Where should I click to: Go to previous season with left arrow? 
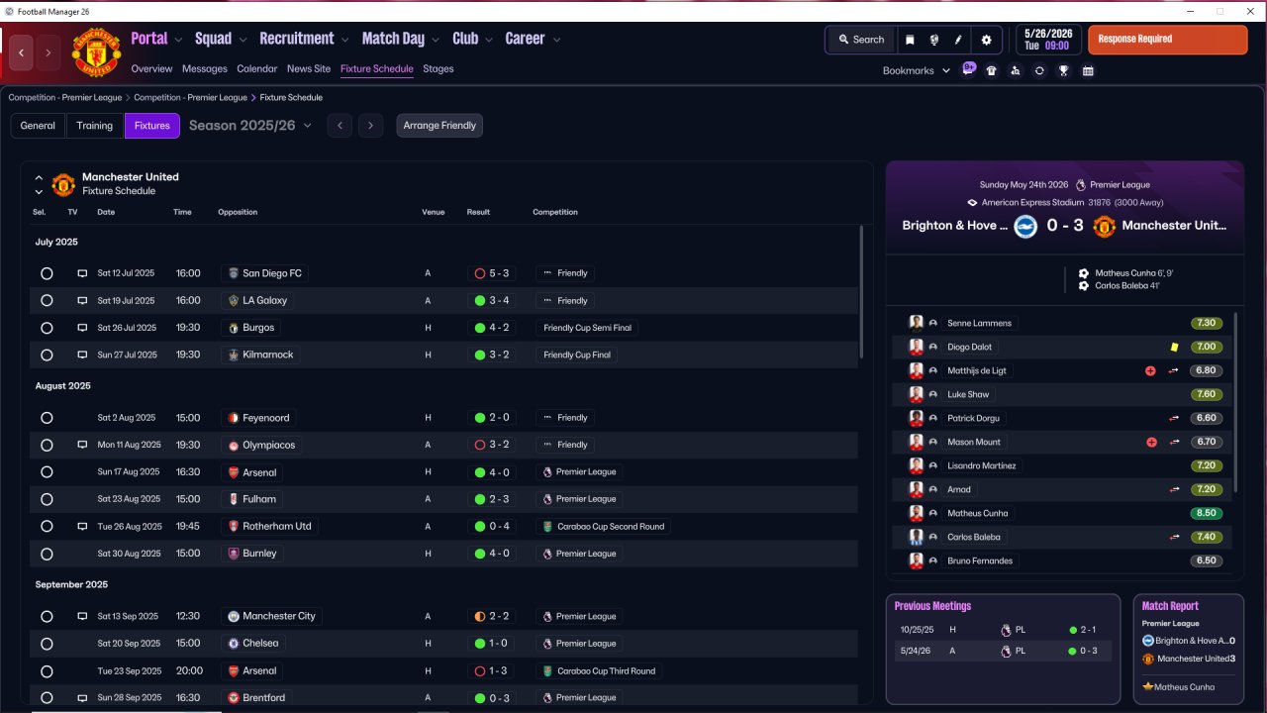pos(340,126)
